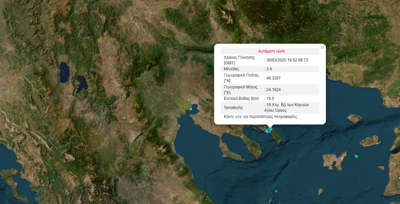This screenshot has height=204, width=400.
Task: Click the longitude value 24.1624
Action: tap(273, 90)
